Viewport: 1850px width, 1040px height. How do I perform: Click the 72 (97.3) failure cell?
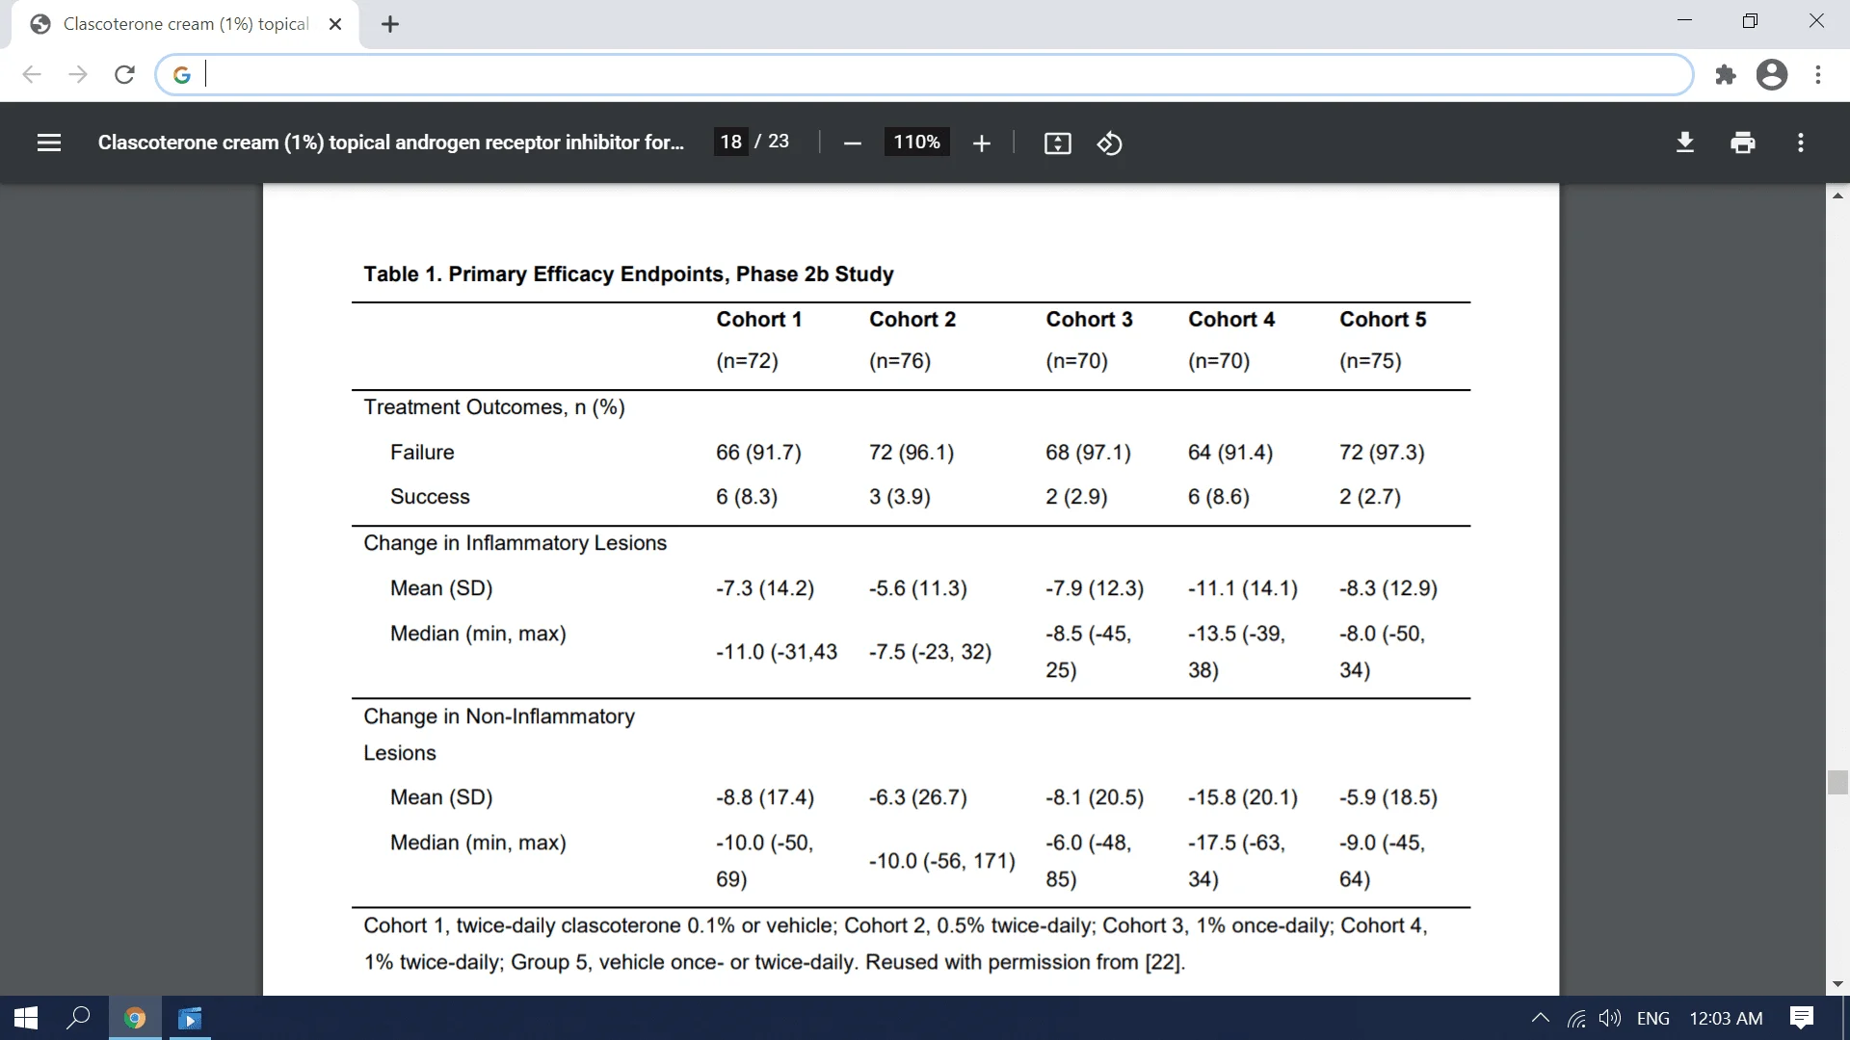[x=1382, y=452]
